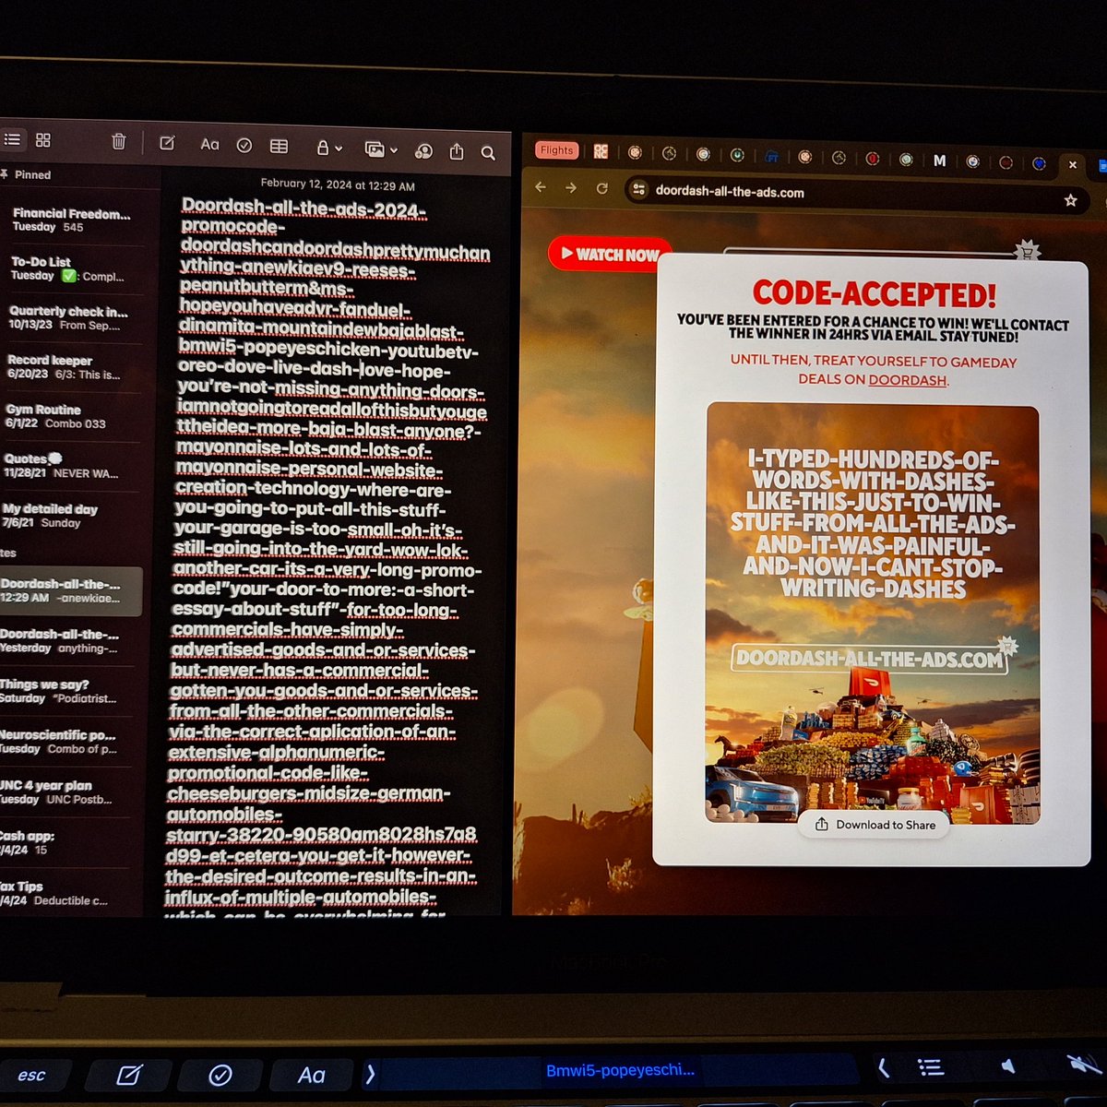Viewport: 1107px width, 1107px height.
Task: Click the WATCH NOW button
Action: [x=610, y=255]
